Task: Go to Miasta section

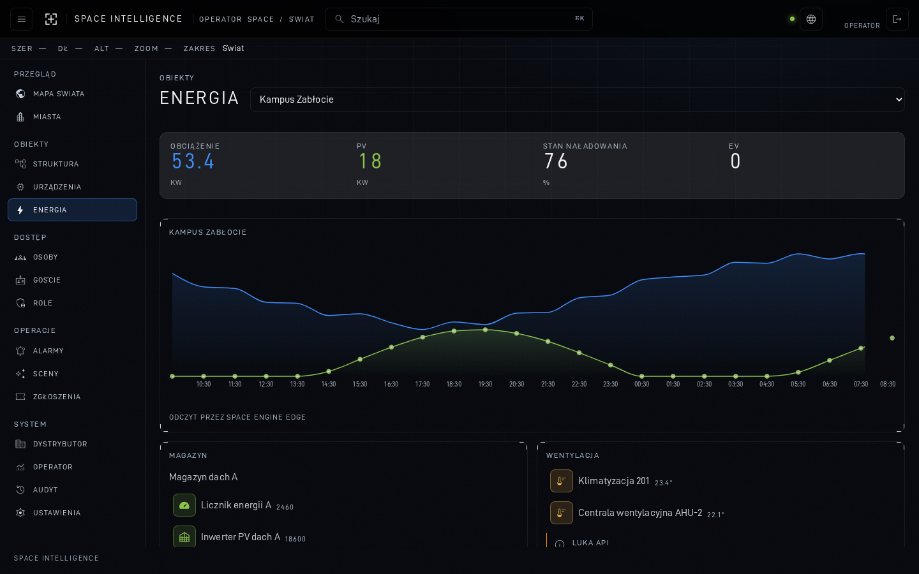Action: (72, 117)
